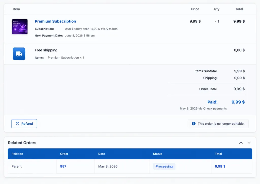
Task: Open the Premium Subscription product link
Action: tap(55, 21)
